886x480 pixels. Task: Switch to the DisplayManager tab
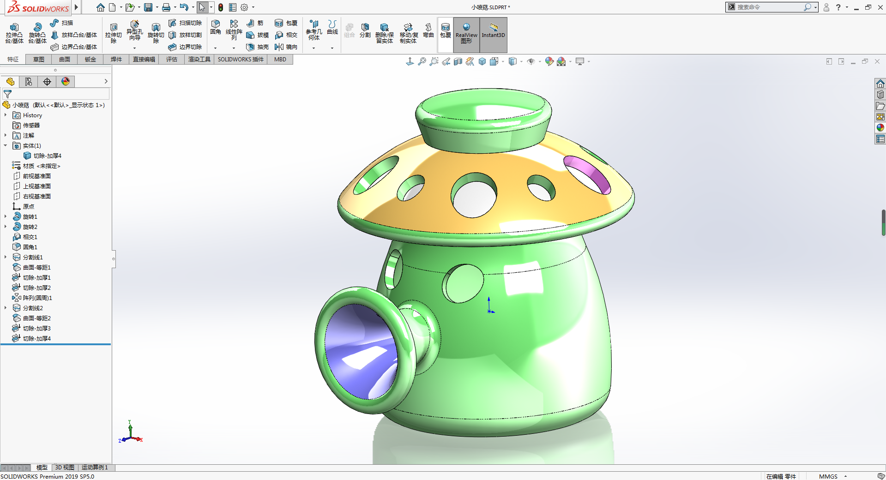(x=66, y=82)
